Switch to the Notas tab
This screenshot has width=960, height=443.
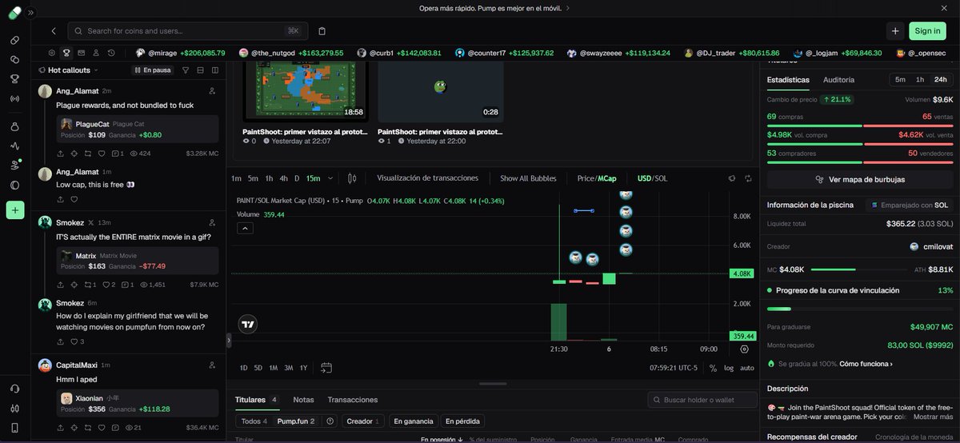tap(303, 400)
